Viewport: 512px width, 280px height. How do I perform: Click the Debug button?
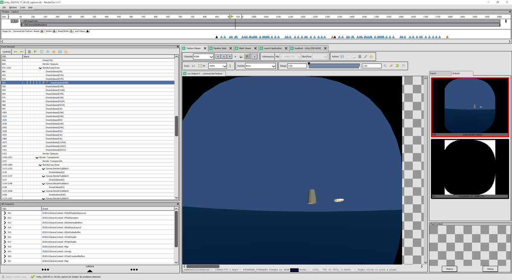[x=490, y=269]
